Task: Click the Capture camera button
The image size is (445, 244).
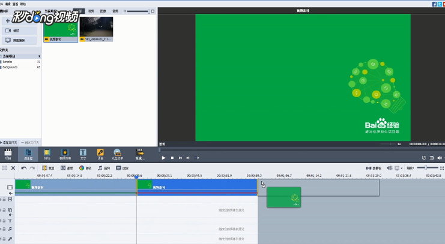Action: coord(19,31)
